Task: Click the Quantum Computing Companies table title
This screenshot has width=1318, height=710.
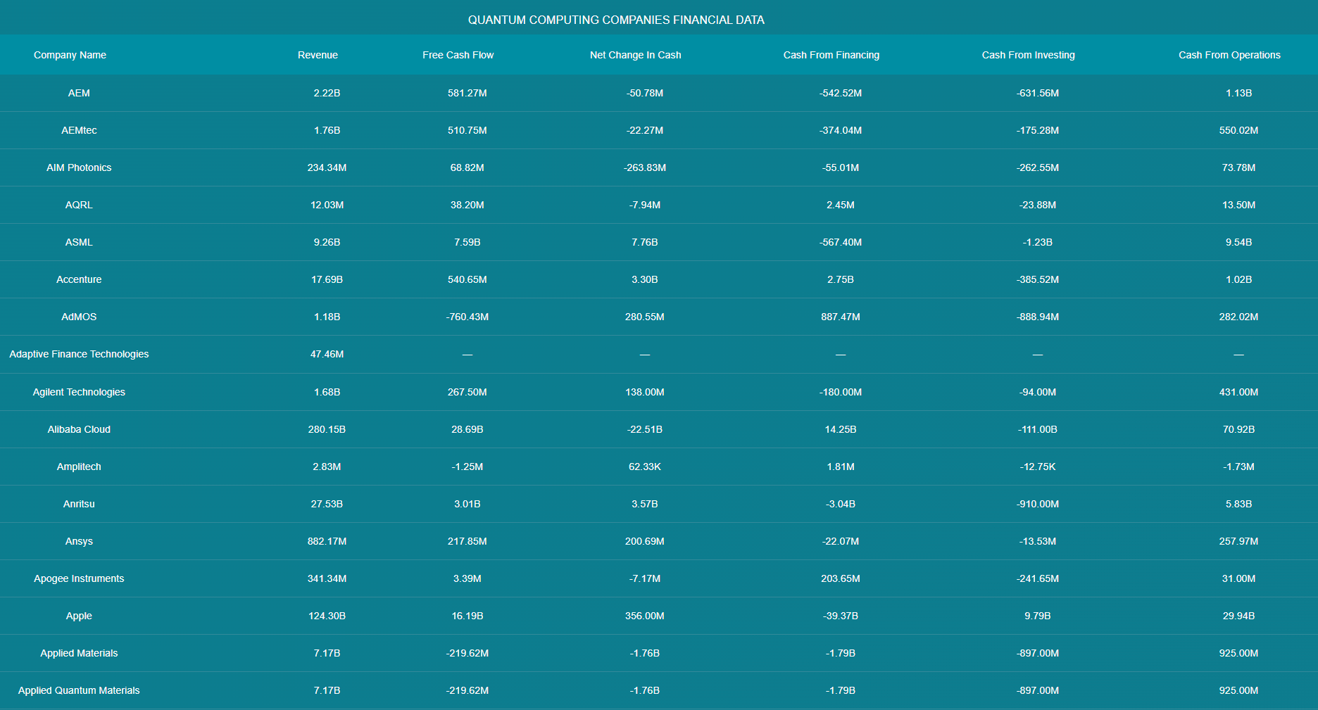Action: [616, 20]
